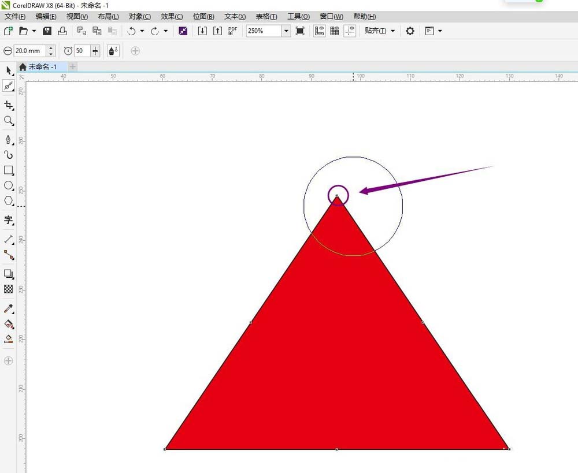Image resolution: width=578 pixels, height=473 pixels.
Task: Click the Export icon
Action: pyautogui.click(x=217, y=31)
